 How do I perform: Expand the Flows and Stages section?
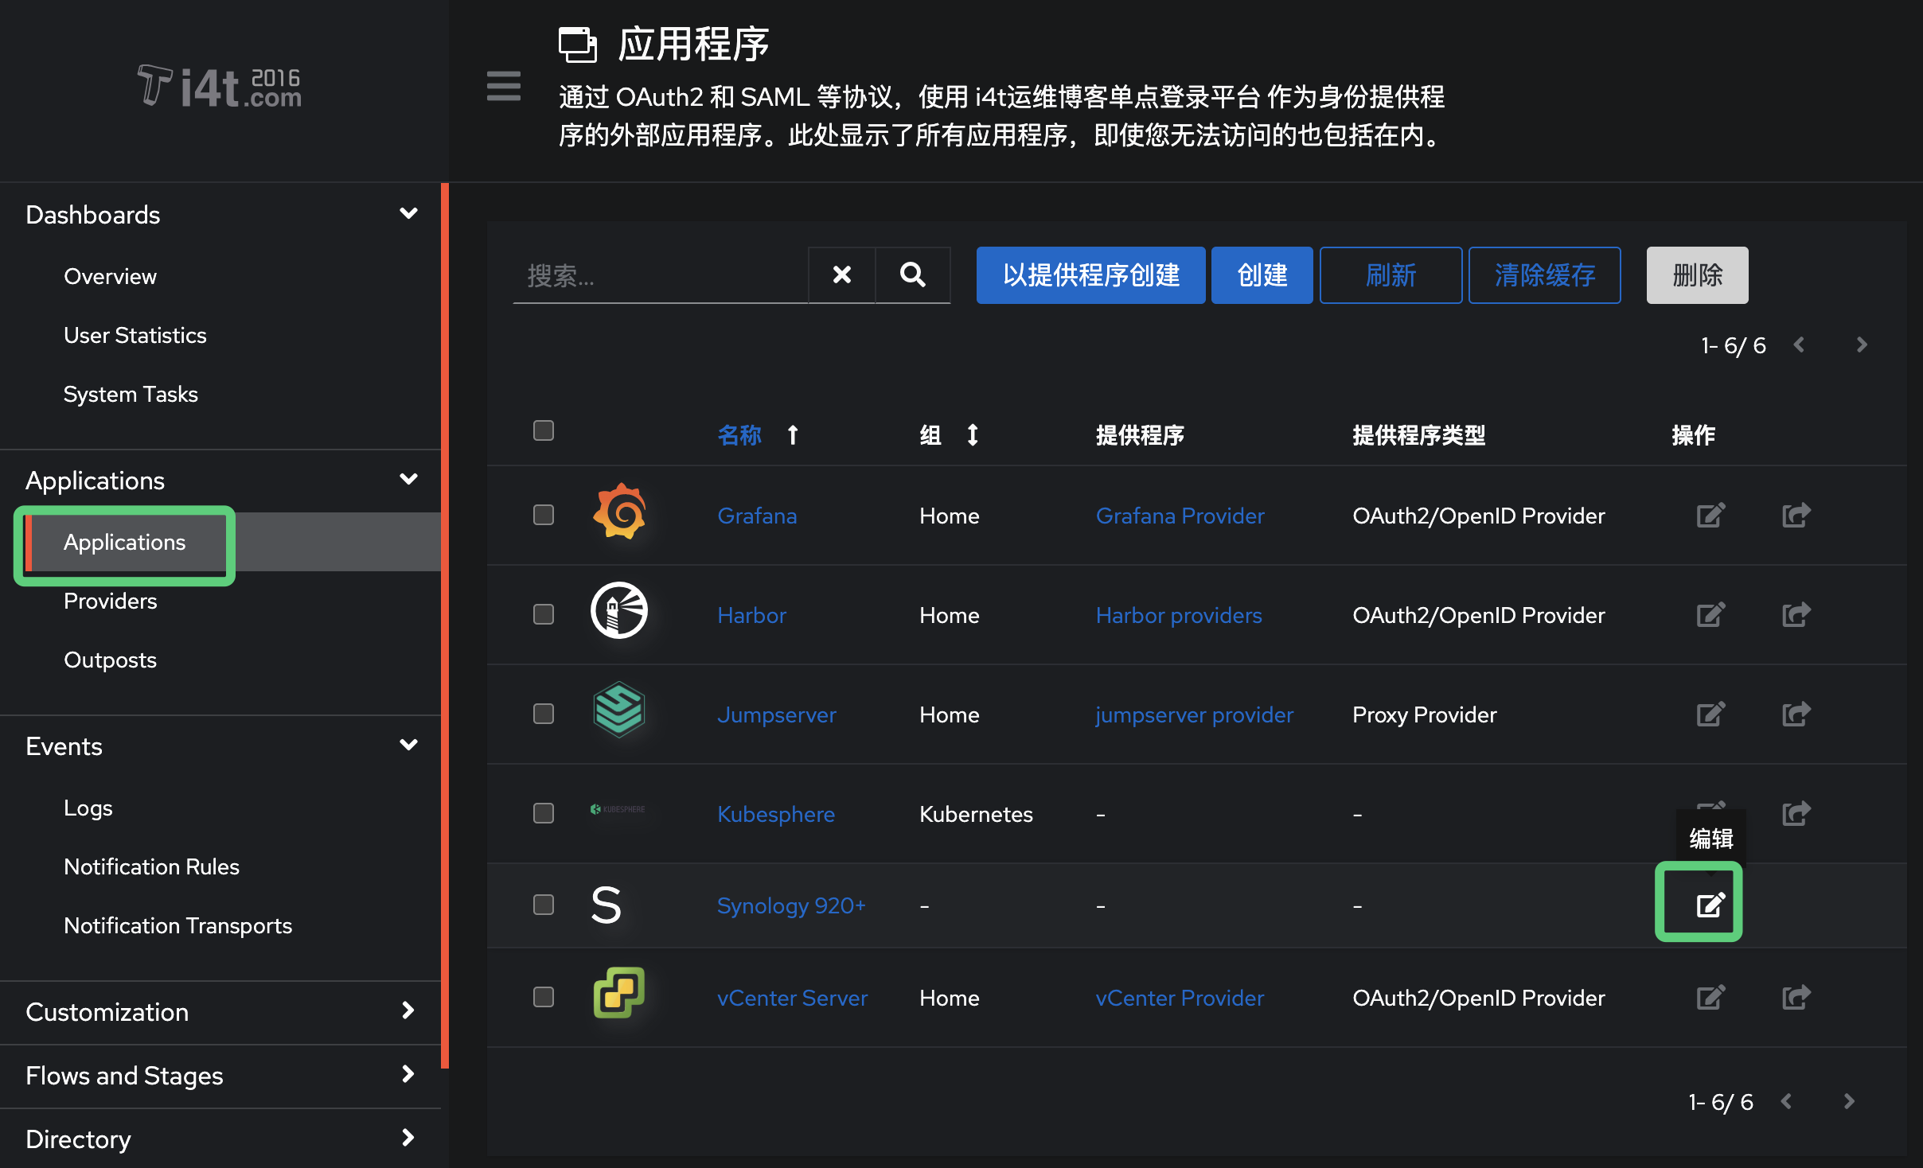(x=408, y=1075)
